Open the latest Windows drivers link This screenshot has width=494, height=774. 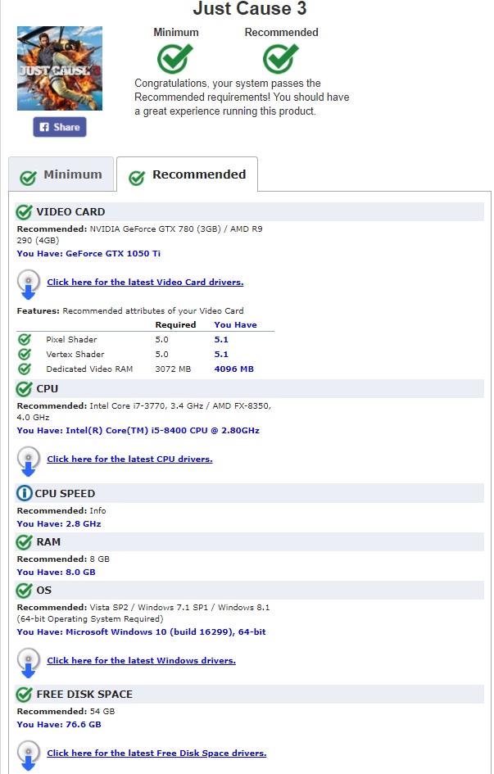(141, 661)
